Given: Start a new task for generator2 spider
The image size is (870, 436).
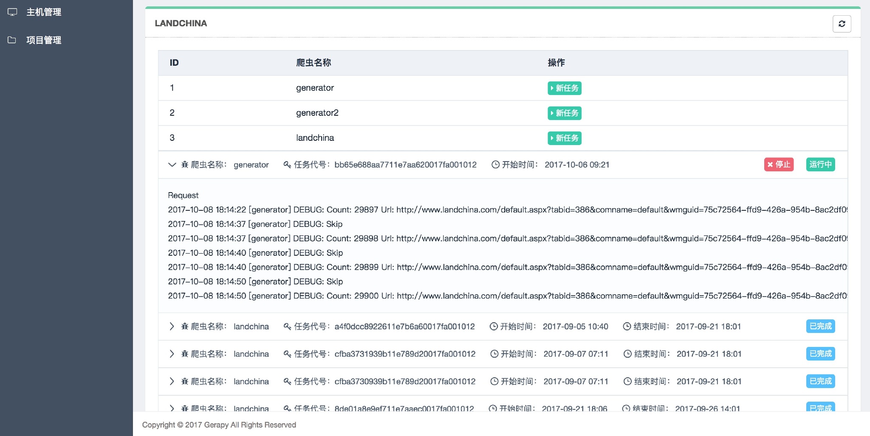Looking at the screenshot, I should (564, 113).
